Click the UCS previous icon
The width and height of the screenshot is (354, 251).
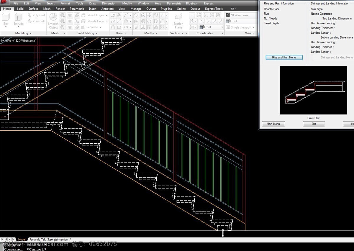(x=202, y=21)
